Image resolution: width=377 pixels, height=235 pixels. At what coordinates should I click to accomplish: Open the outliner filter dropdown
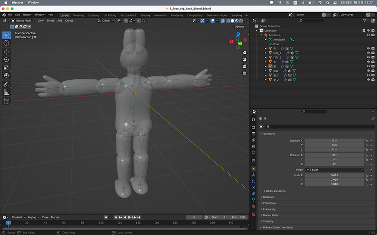[366, 21]
